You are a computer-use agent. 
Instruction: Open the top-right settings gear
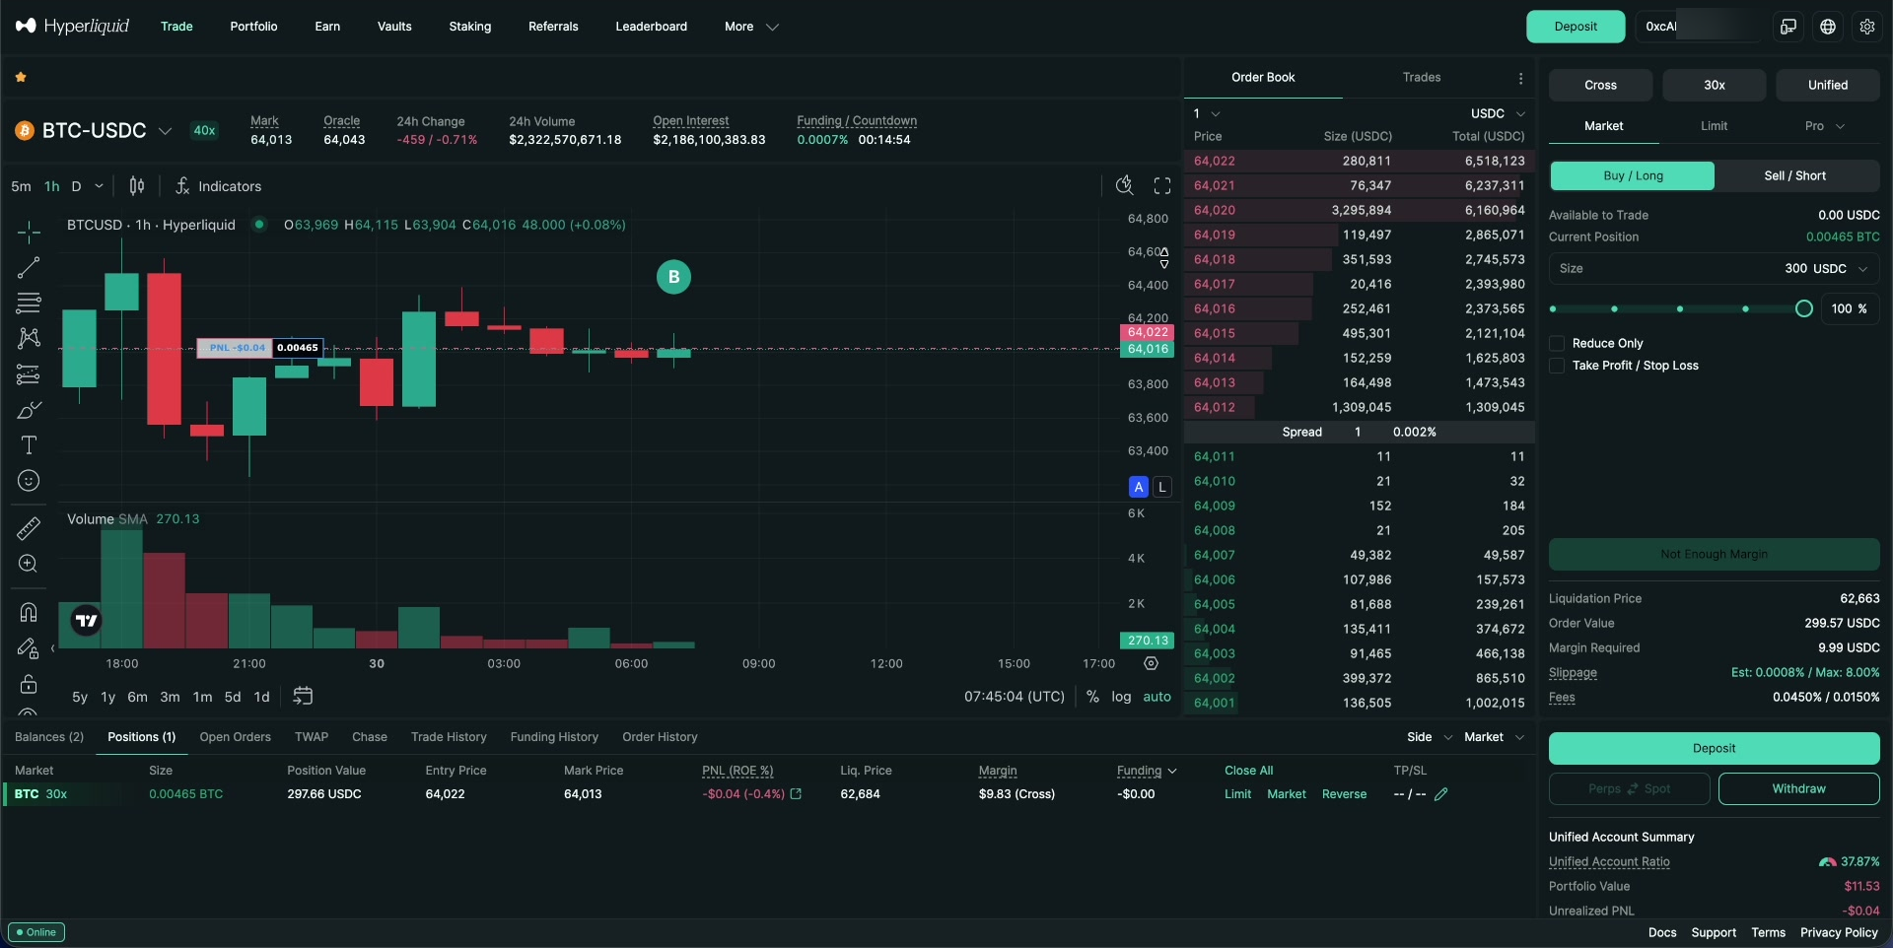coord(1867,27)
